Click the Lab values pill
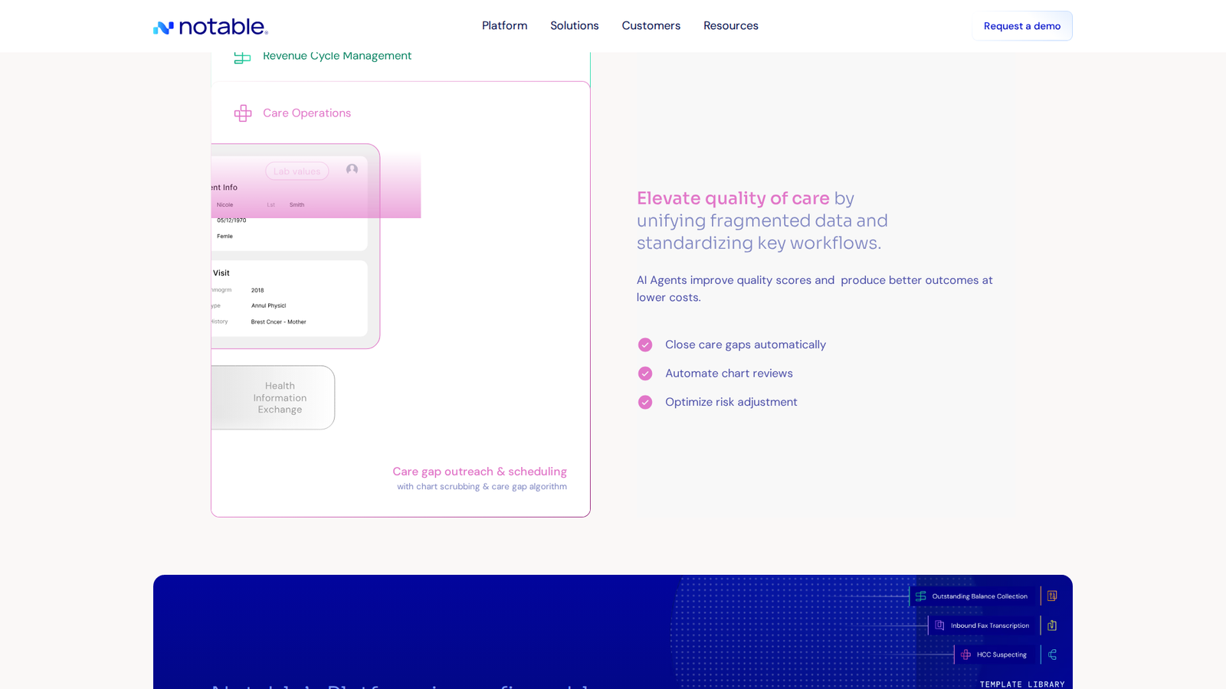Viewport: 1226px width, 689px height. click(x=297, y=171)
